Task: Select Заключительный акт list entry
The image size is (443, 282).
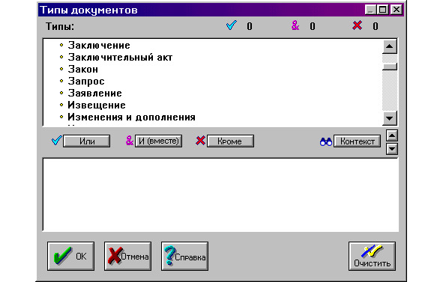Action: tap(120, 58)
